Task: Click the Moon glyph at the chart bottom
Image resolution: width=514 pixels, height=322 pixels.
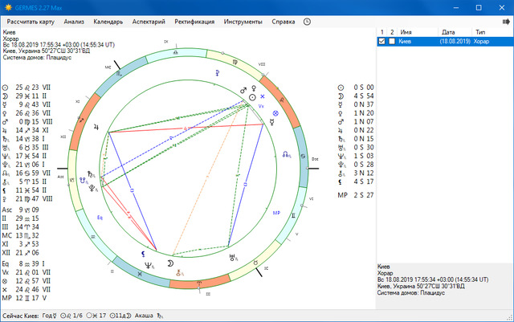Action: 169,263
